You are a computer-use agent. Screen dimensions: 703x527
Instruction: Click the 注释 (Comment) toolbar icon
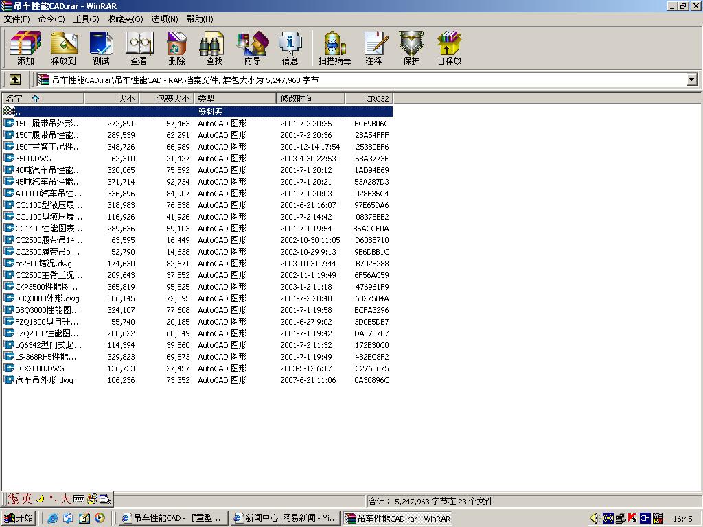pos(373,47)
